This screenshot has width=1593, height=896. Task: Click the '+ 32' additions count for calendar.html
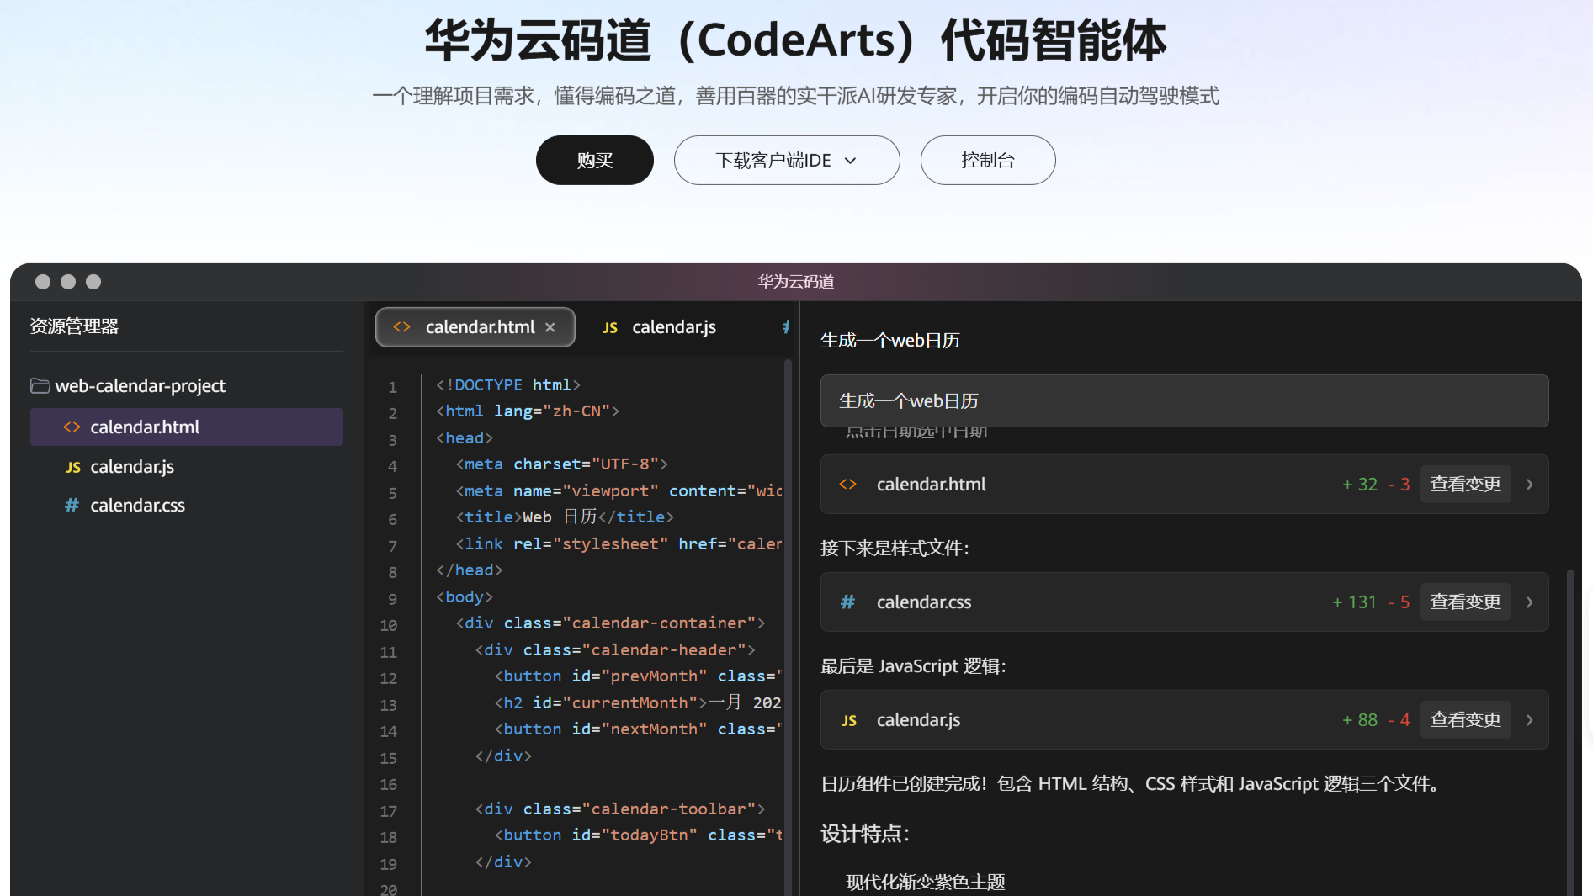pos(1360,484)
